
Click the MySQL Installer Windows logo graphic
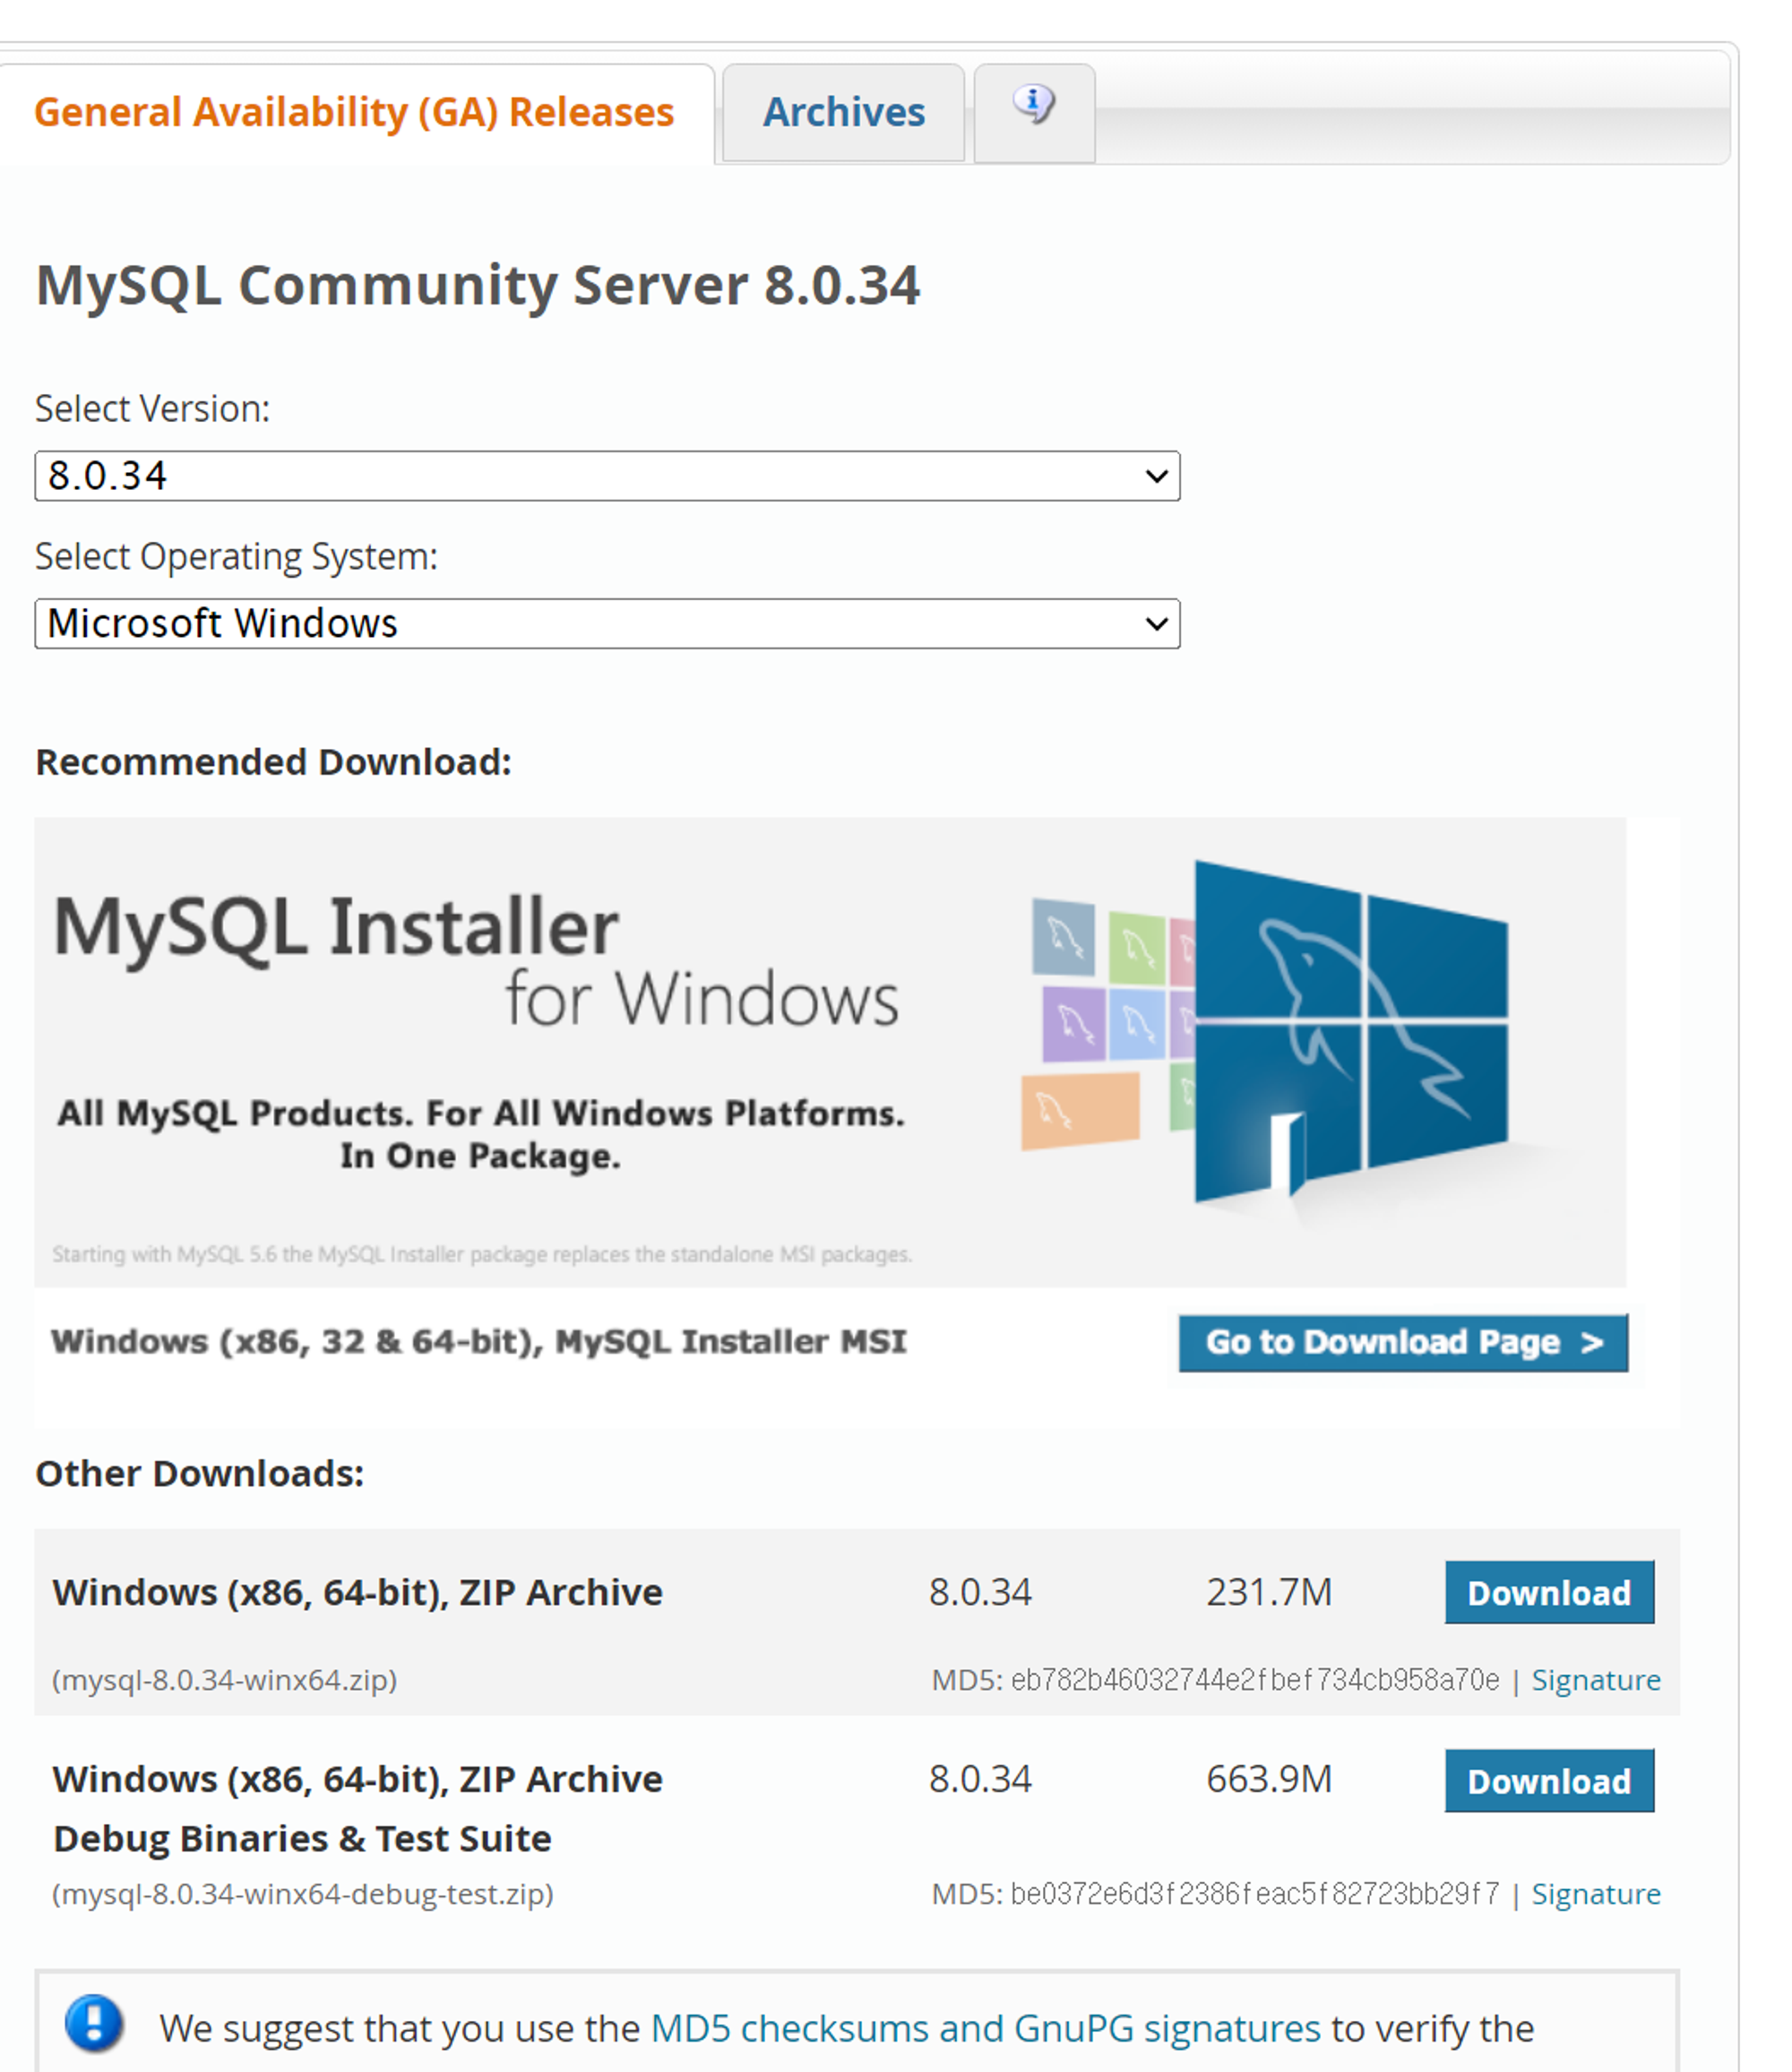(1350, 1030)
